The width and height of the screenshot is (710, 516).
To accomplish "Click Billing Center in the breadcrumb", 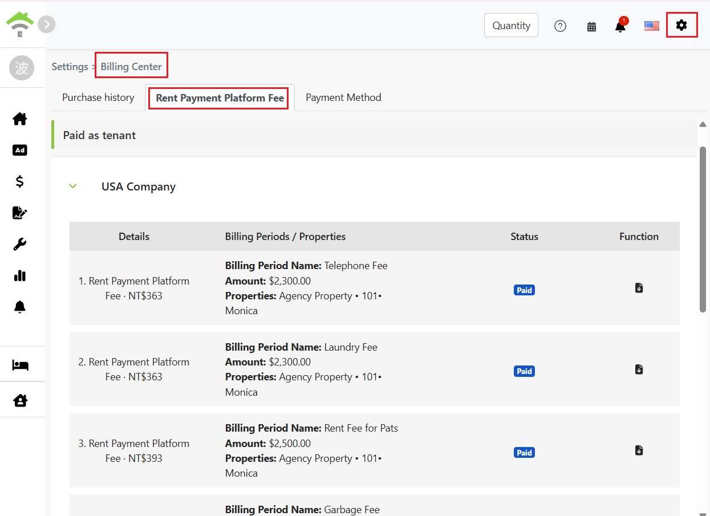I will pos(131,67).
